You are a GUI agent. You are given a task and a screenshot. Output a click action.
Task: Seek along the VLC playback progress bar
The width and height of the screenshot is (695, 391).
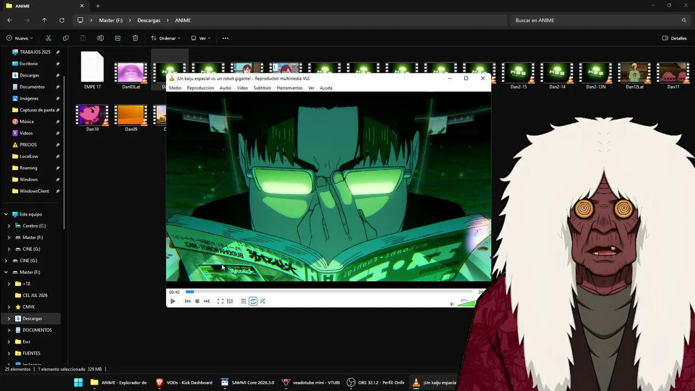tap(329, 292)
